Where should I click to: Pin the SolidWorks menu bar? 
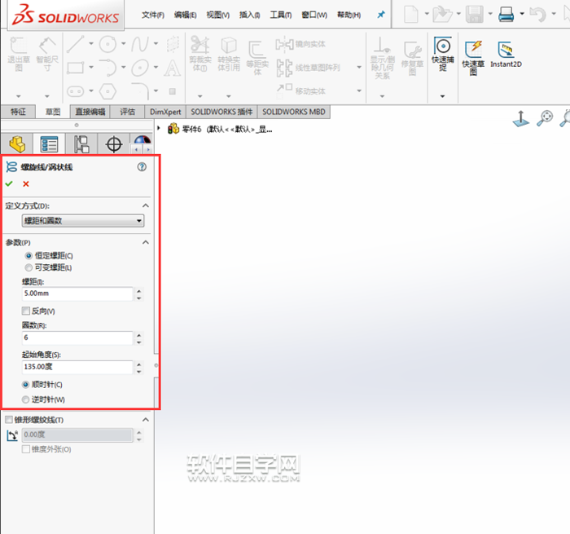[x=381, y=15]
